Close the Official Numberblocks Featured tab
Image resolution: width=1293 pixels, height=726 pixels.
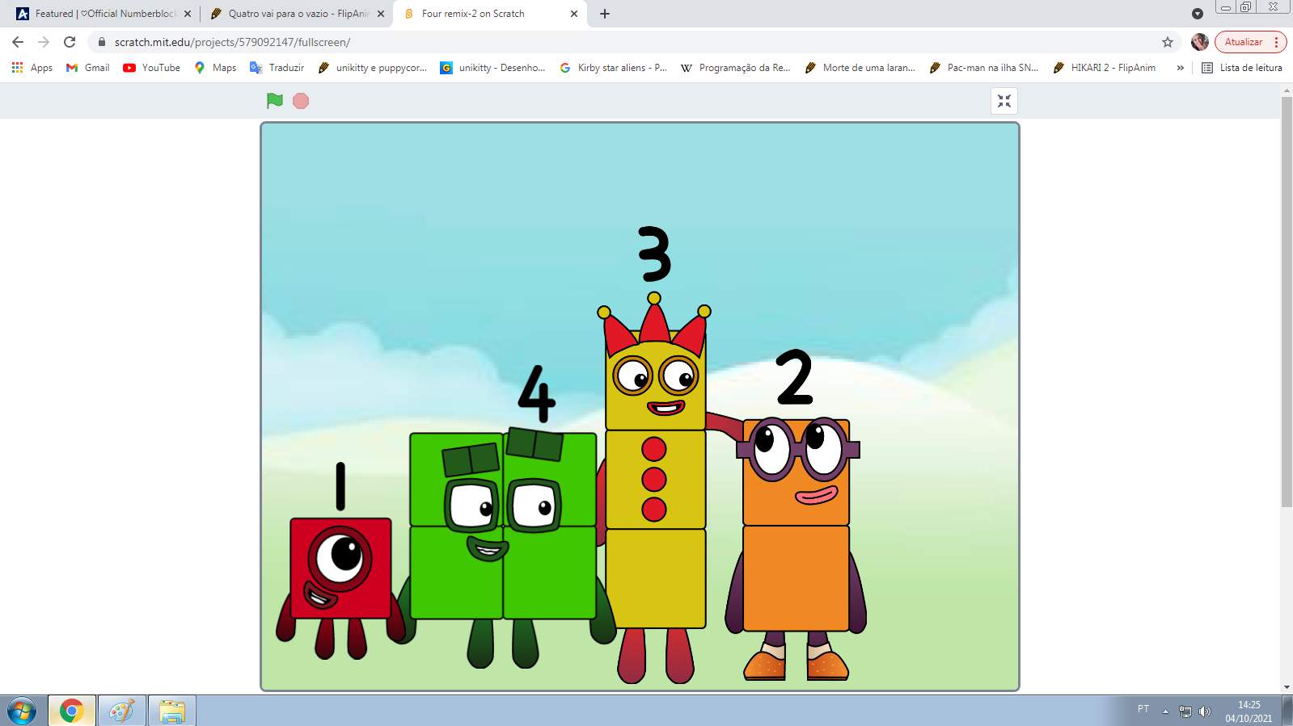coord(188,14)
